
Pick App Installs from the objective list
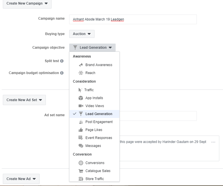95,98
